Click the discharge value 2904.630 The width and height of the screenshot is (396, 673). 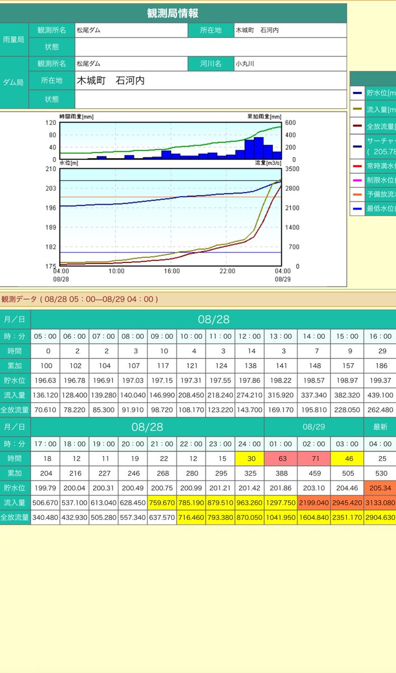click(380, 518)
